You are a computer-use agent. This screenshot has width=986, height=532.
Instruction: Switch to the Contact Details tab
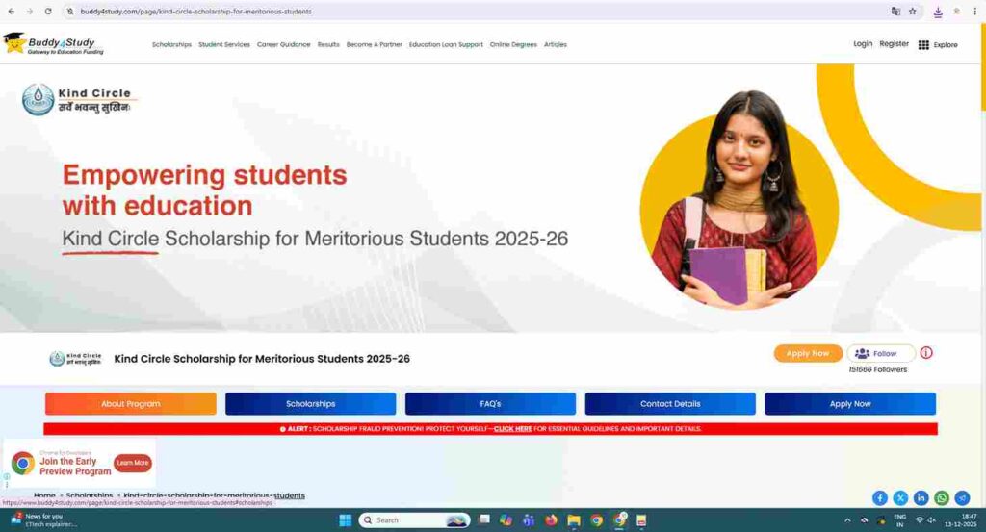coord(670,404)
